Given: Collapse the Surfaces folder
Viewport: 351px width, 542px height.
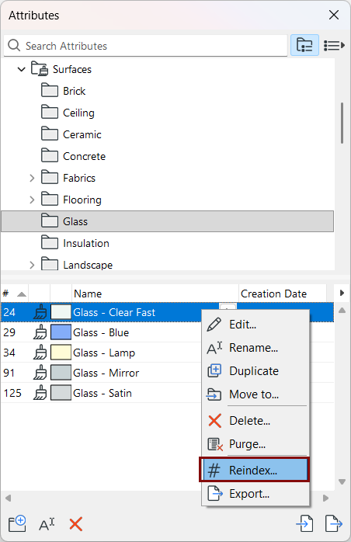Looking at the screenshot, I should click(x=22, y=69).
